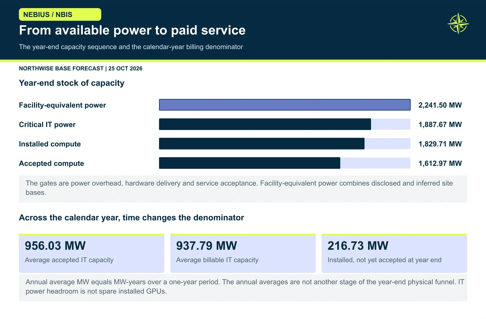
Task: Click 'Installed, not yet accepted at year end' caption
Action: point(384,260)
